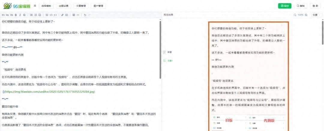The image size is (324, 131).
Task: Click editor line starting 话不多说
Action: tap(32, 40)
